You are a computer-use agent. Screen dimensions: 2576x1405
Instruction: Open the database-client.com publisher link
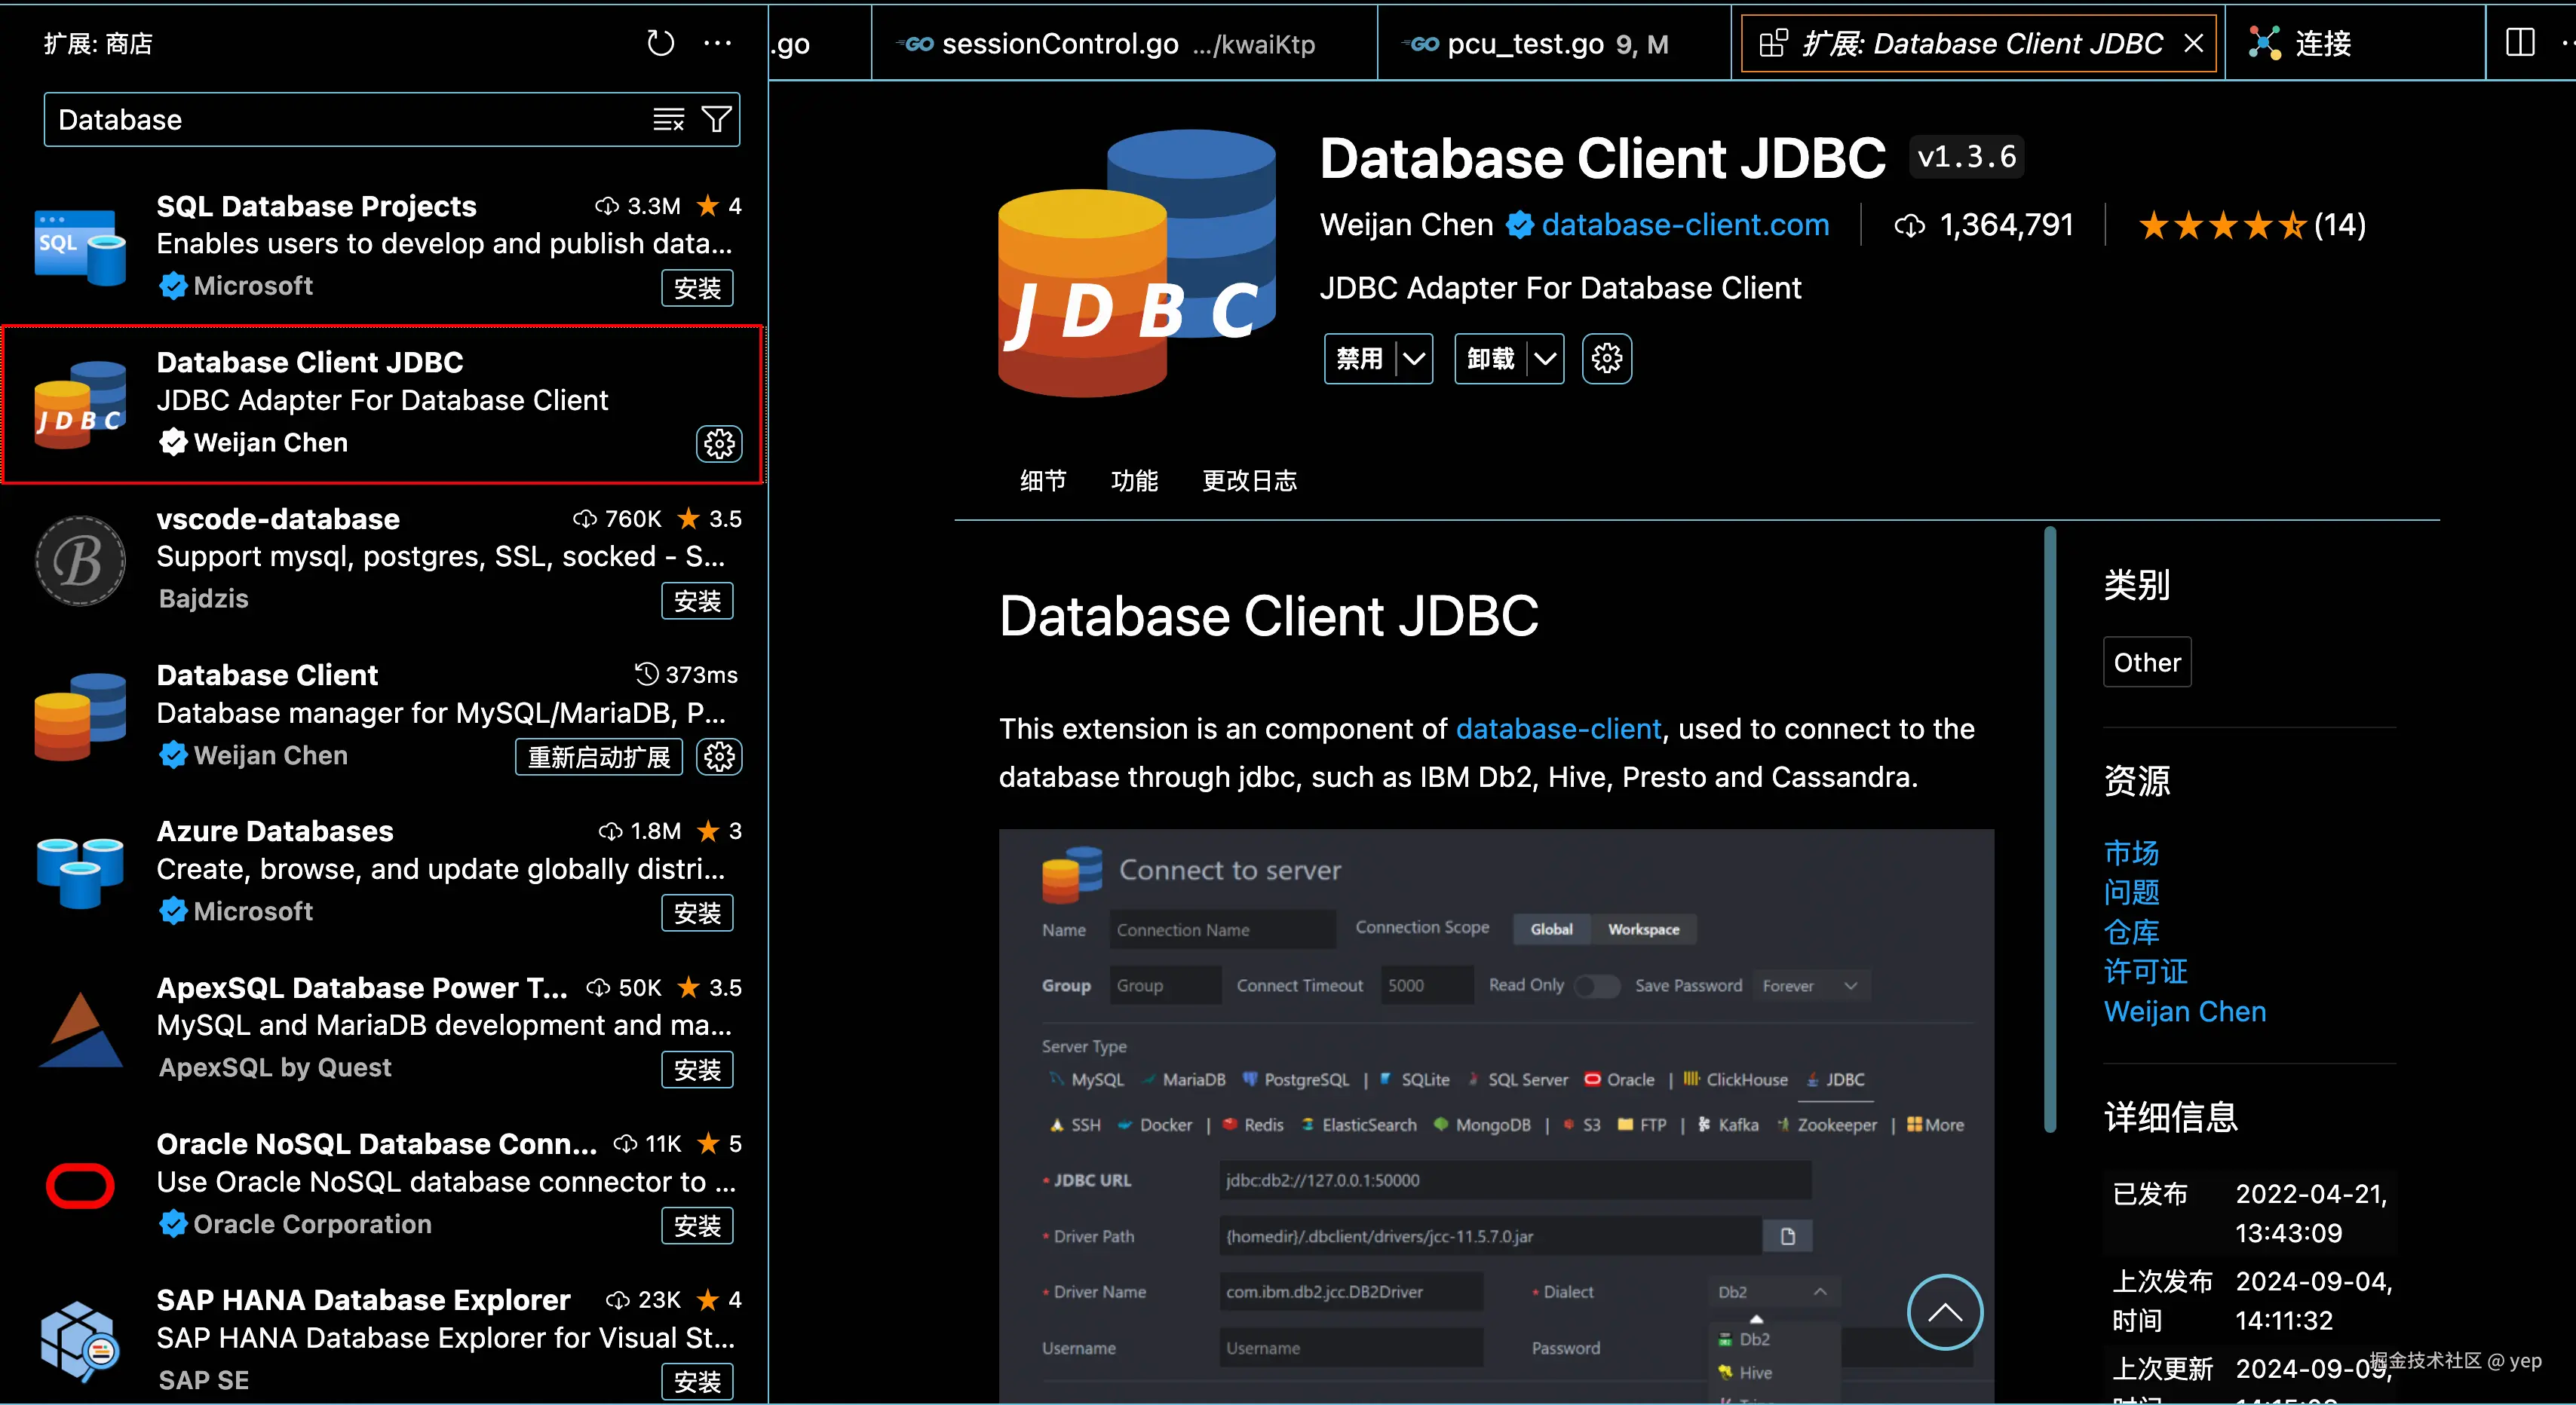pyautogui.click(x=1685, y=225)
